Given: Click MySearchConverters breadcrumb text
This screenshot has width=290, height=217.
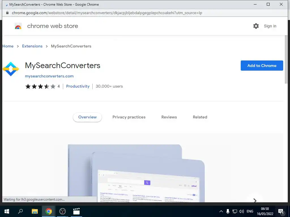Looking at the screenshot, I should point(71,46).
